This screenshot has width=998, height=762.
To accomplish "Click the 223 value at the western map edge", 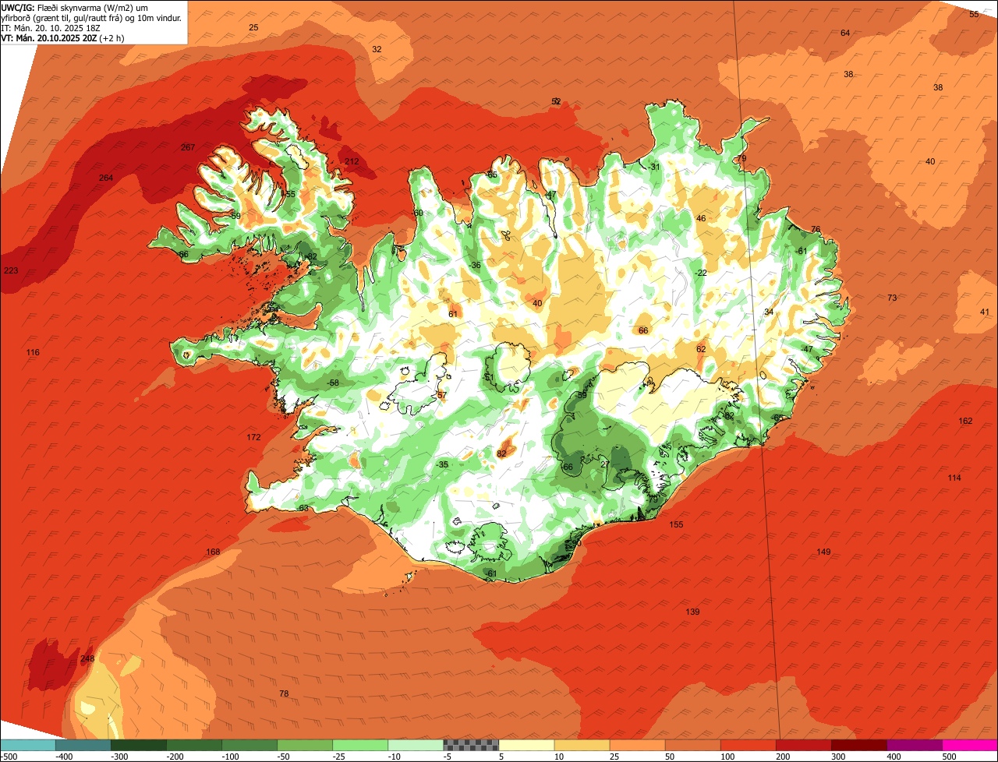I will pyautogui.click(x=11, y=270).
